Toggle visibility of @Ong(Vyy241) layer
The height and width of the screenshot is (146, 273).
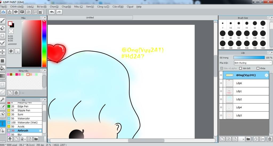pyautogui.click(x=221, y=75)
